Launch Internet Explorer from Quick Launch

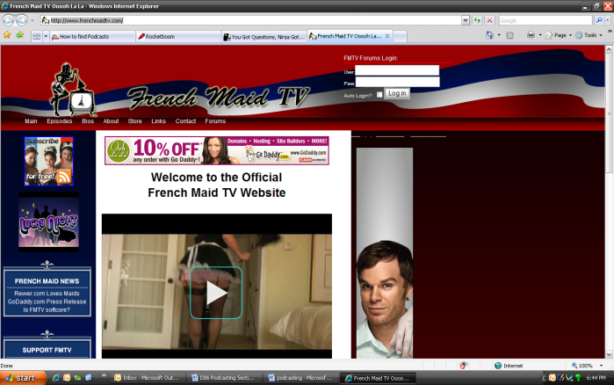[x=56, y=378]
